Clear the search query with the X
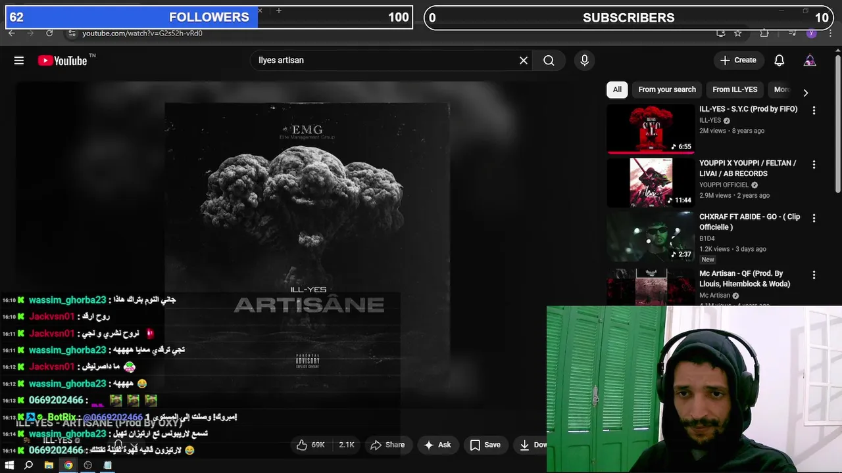Image resolution: width=842 pixels, height=473 pixels. tap(524, 60)
